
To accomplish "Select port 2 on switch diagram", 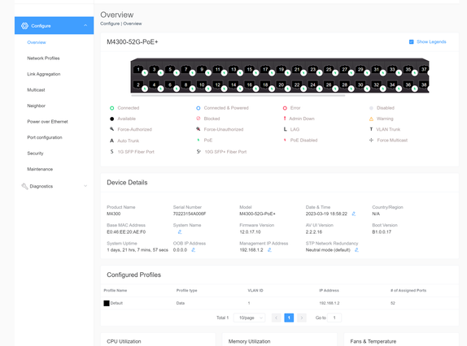I will 138,84.
